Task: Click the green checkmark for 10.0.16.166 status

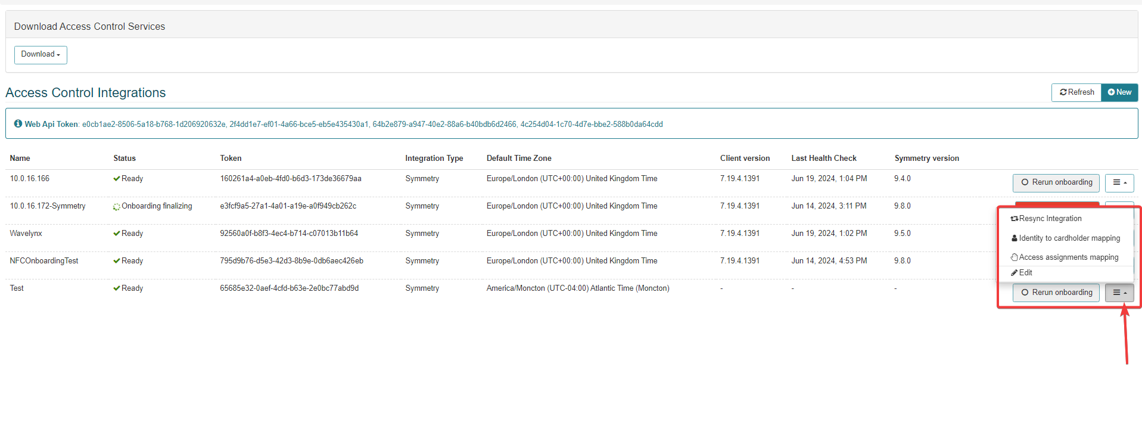Action: click(x=117, y=179)
